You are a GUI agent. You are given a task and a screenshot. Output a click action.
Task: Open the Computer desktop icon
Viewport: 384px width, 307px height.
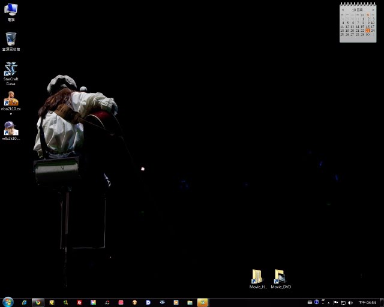click(11, 12)
